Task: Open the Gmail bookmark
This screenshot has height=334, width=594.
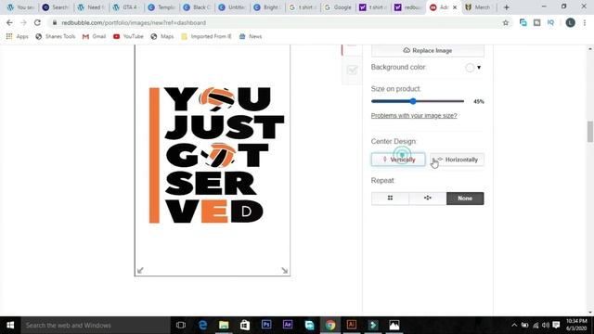Action: pos(94,36)
